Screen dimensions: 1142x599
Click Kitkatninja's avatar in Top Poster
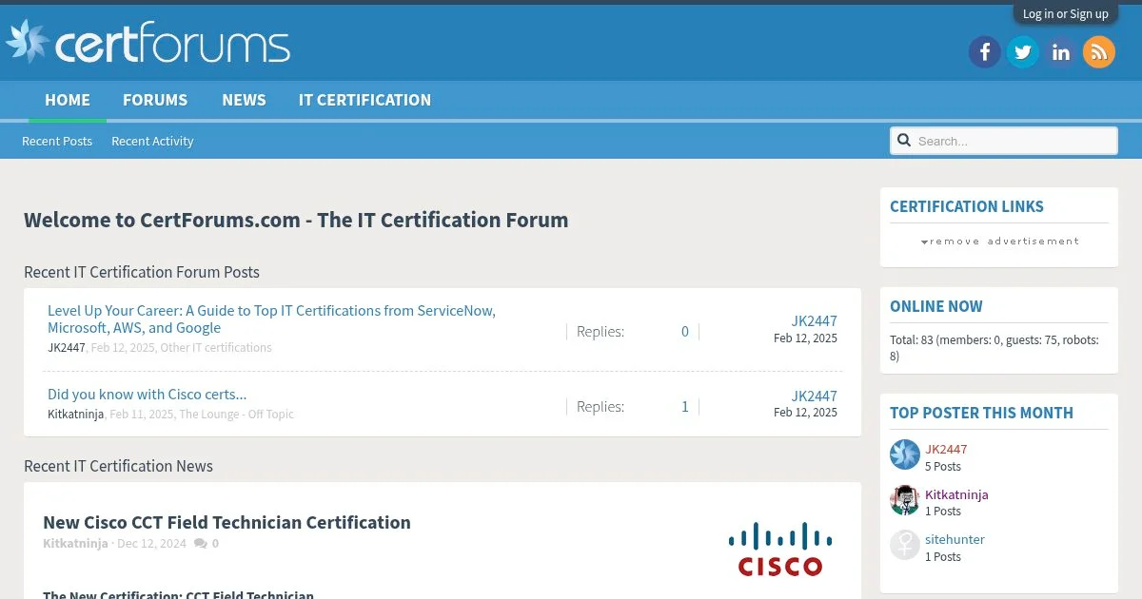tap(905, 500)
